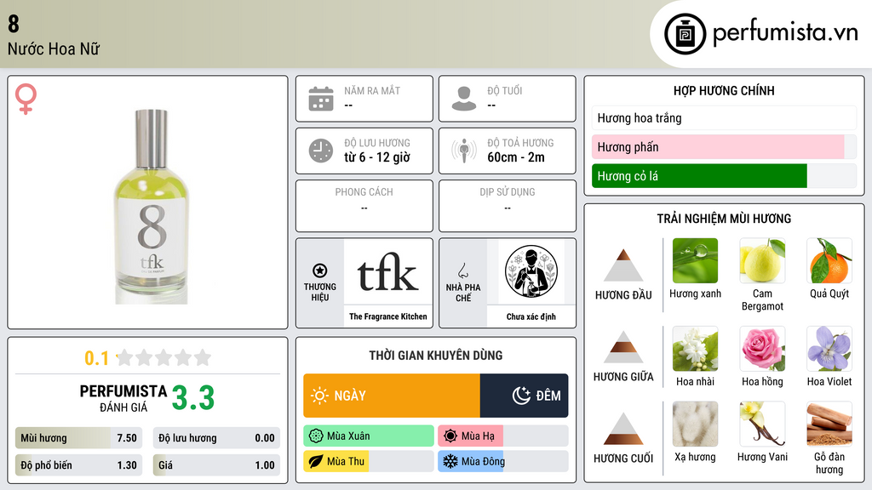Screen dimensions: 872x490
Task: Click the nose icon for Nhà pha chế
Action: [462, 271]
